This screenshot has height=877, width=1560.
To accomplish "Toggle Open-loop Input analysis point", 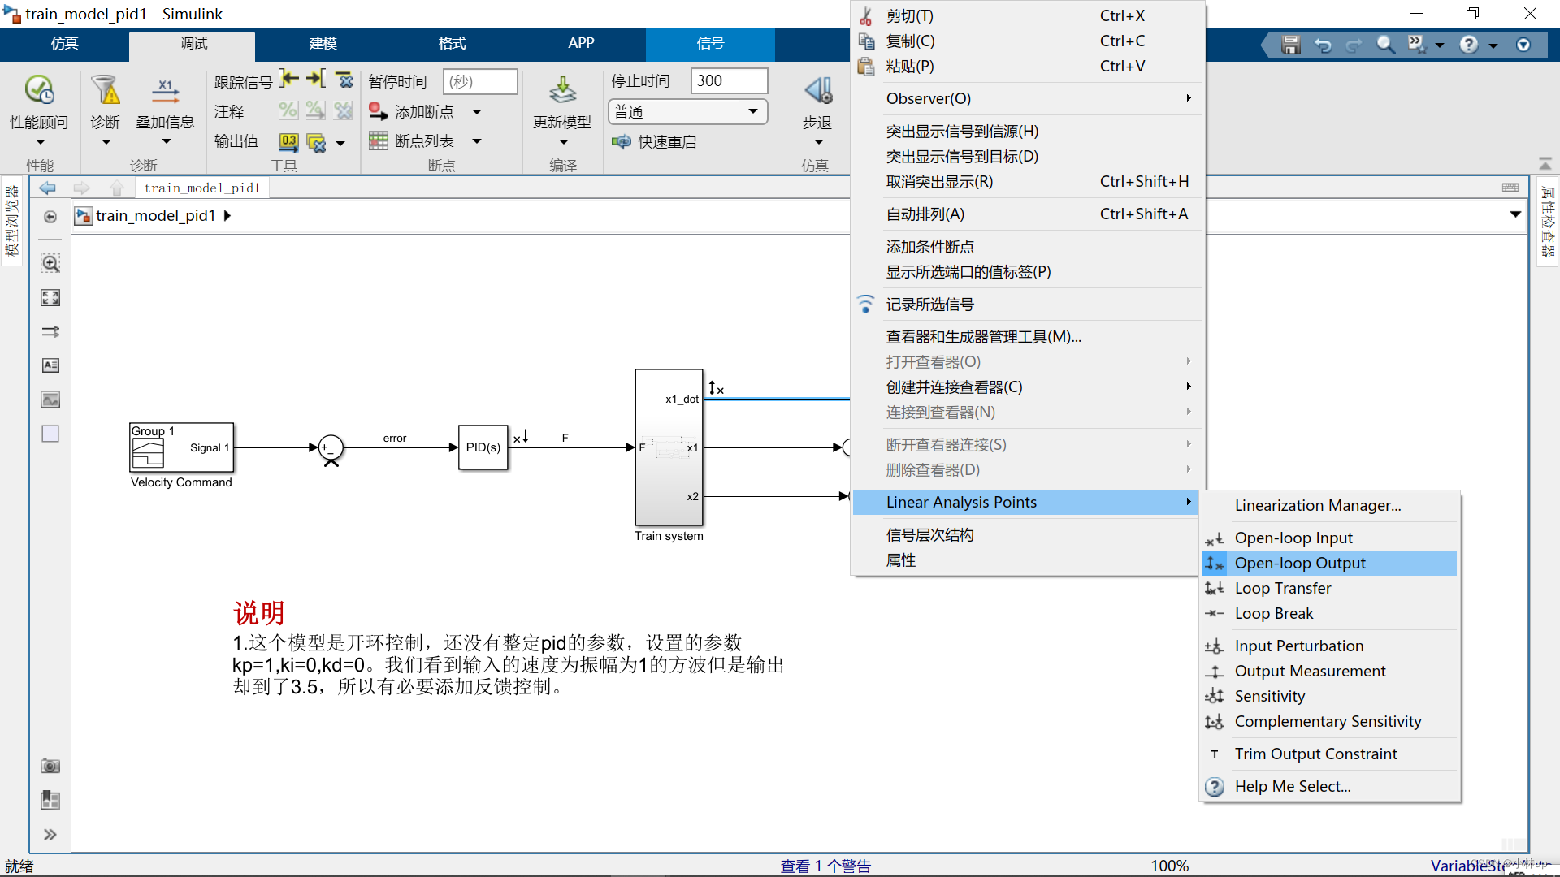I will [1328, 538].
